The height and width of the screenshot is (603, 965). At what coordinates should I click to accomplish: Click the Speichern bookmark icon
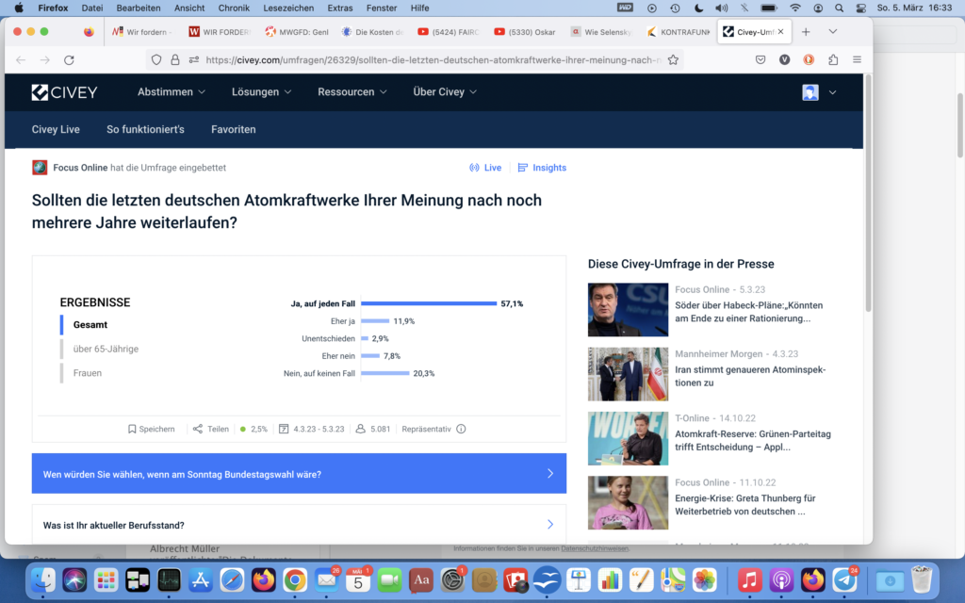tap(133, 429)
